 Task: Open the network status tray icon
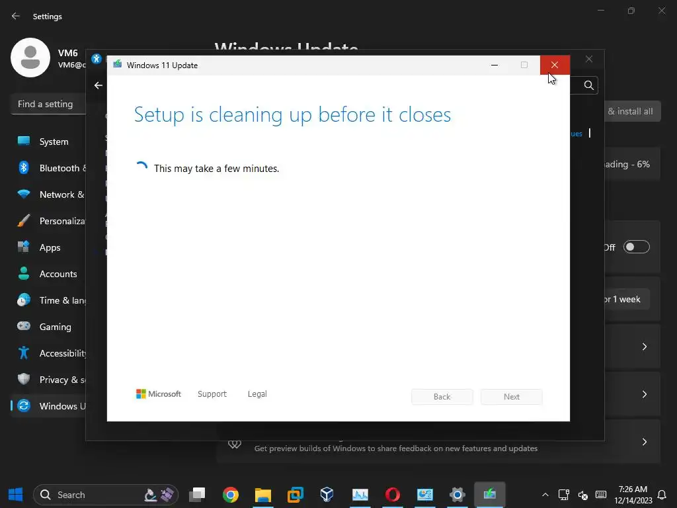click(x=564, y=495)
